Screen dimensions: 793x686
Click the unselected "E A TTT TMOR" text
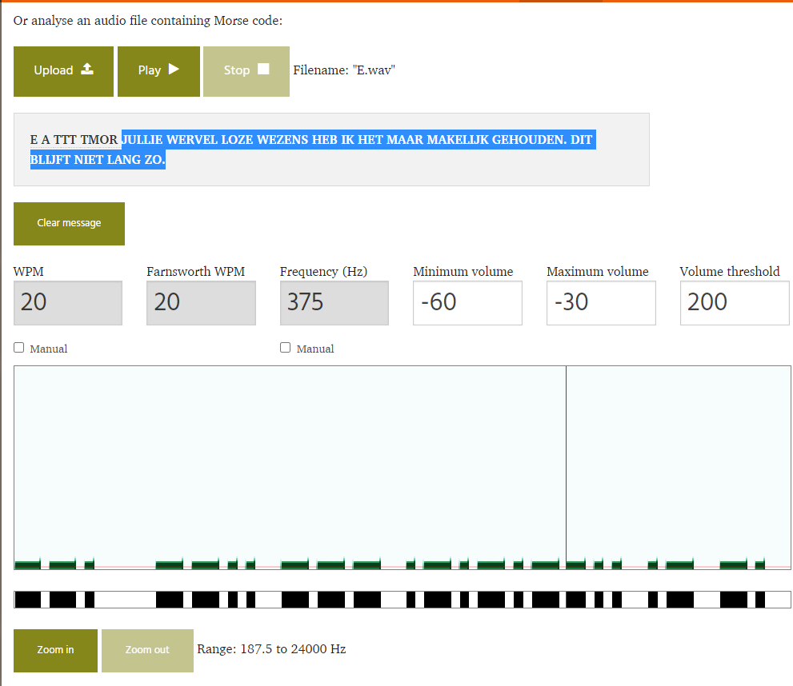click(x=74, y=141)
